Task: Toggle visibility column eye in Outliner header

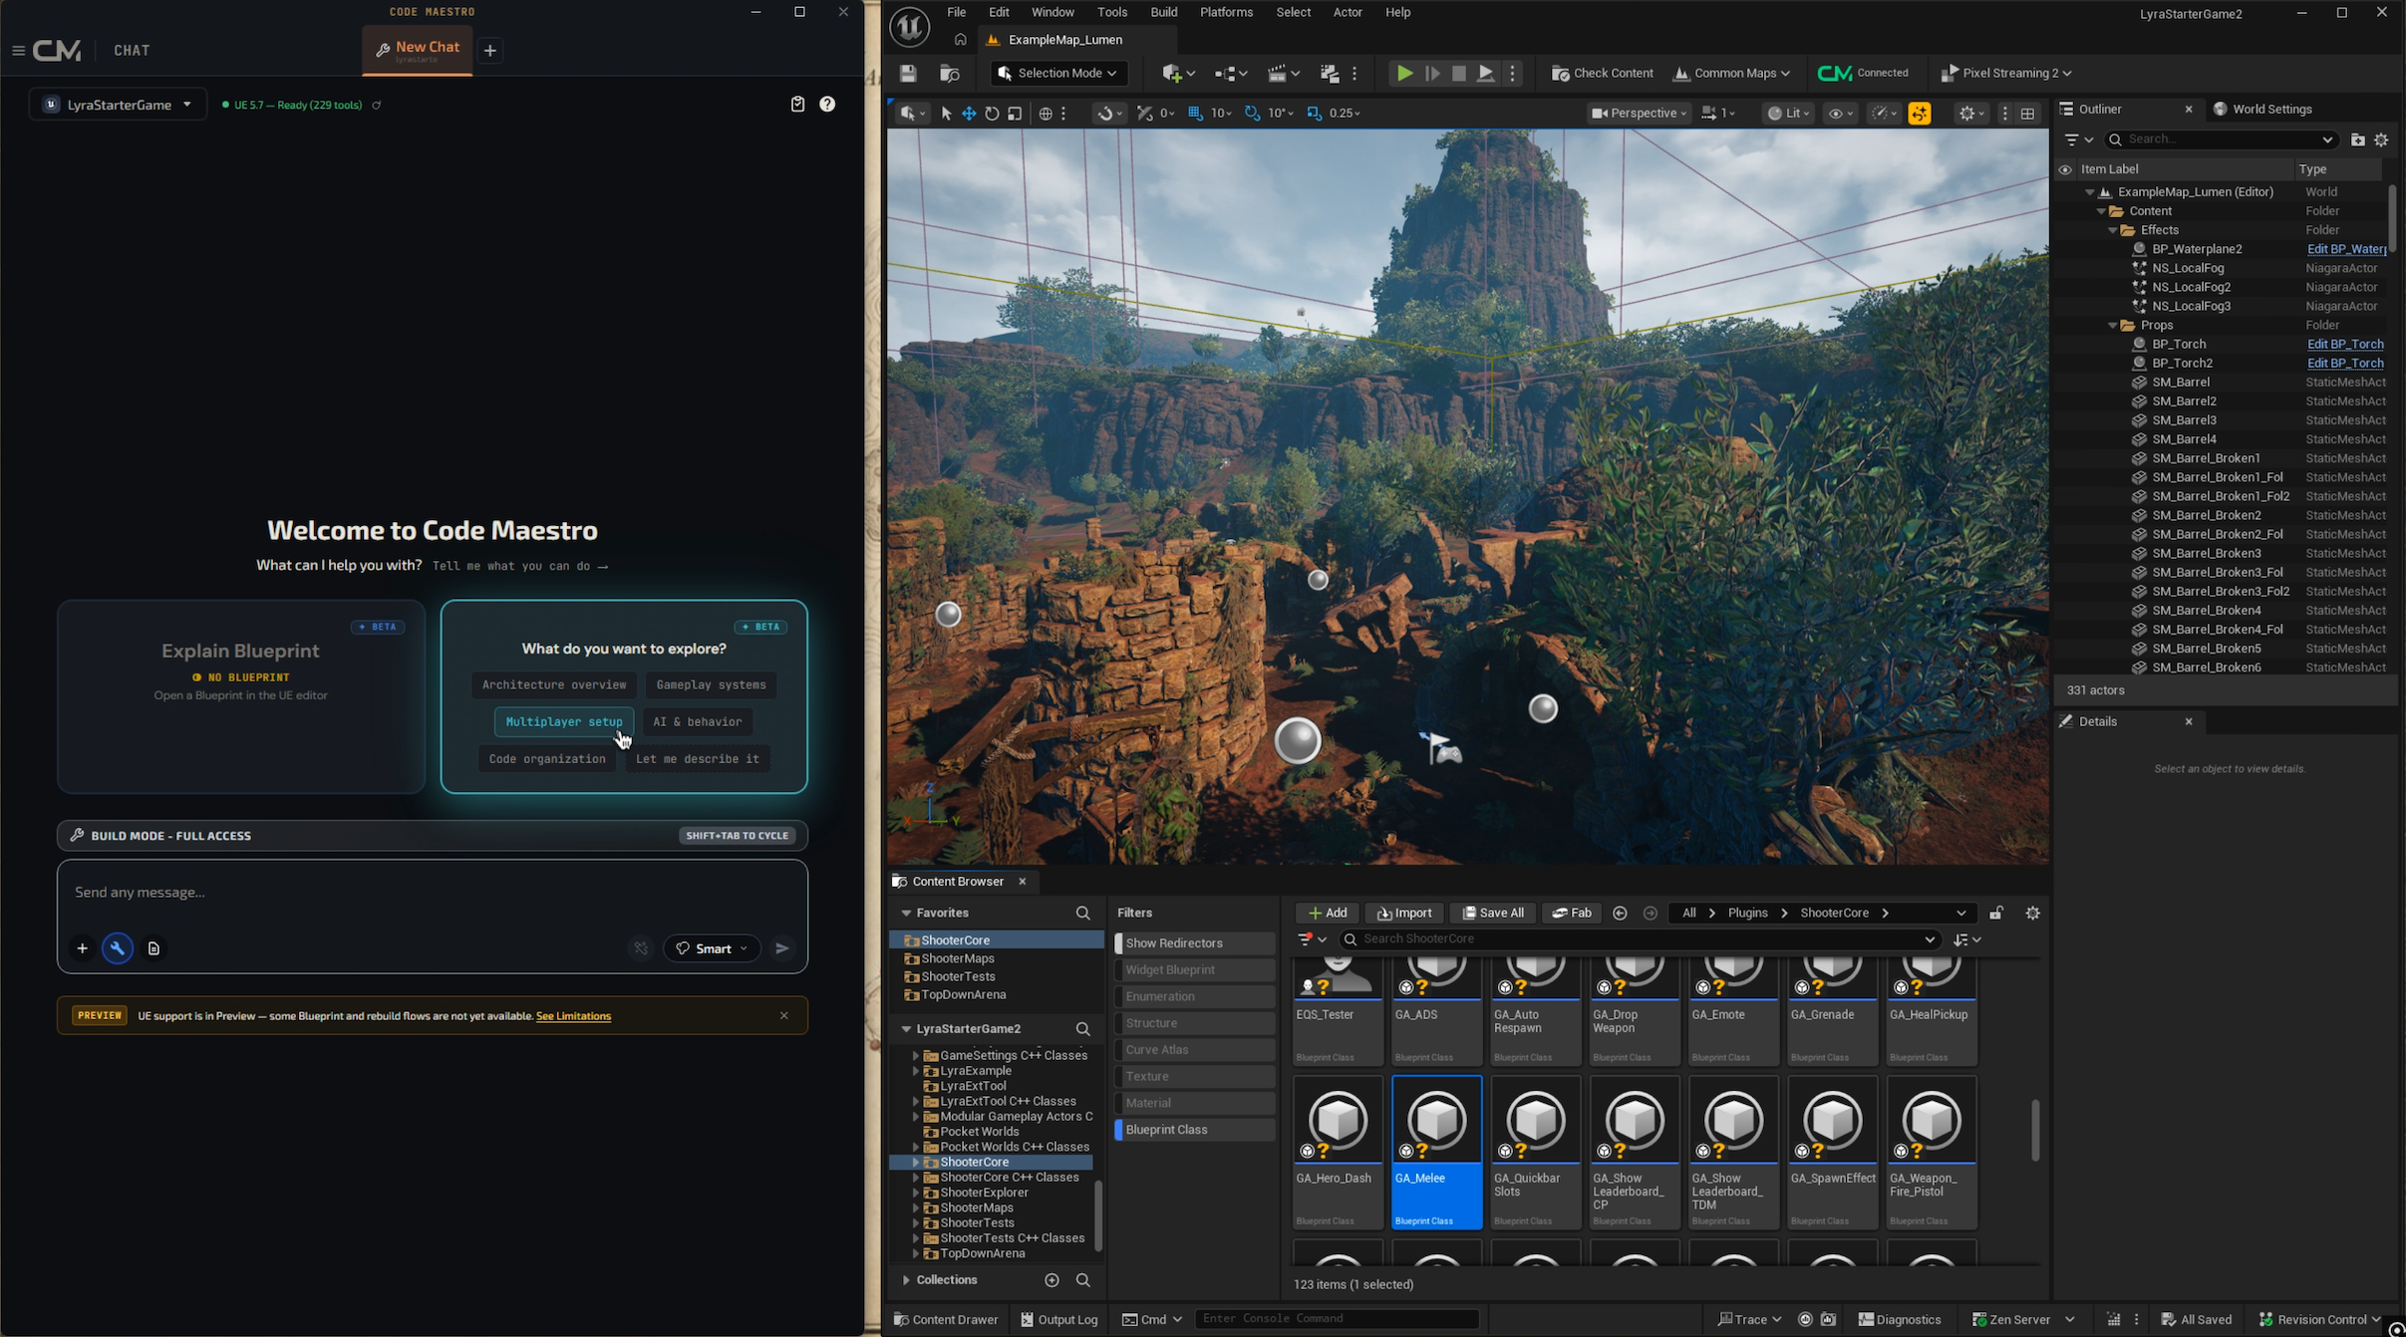Action: pos(2065,169)
